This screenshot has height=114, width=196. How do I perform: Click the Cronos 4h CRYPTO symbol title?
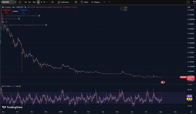14,7
